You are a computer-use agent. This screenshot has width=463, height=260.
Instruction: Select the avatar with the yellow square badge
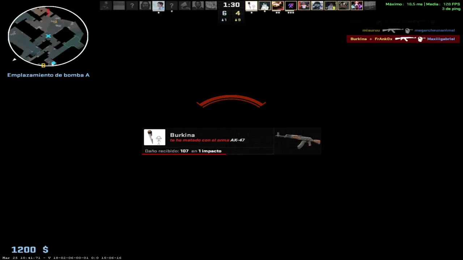tap(330, 5)
